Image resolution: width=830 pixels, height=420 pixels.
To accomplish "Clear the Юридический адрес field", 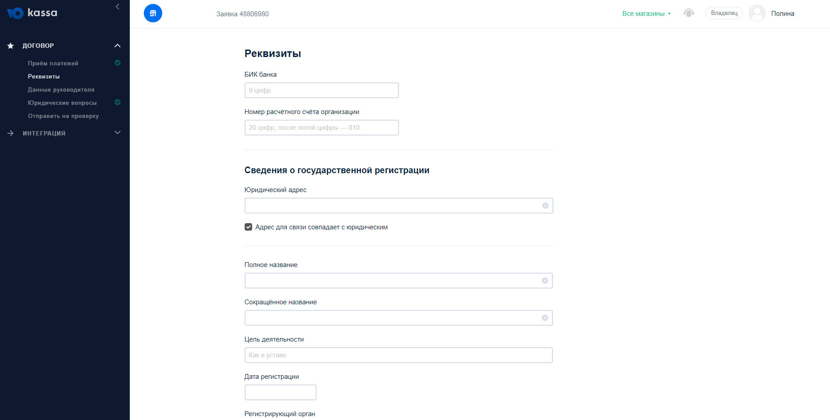I will point(545,206).
